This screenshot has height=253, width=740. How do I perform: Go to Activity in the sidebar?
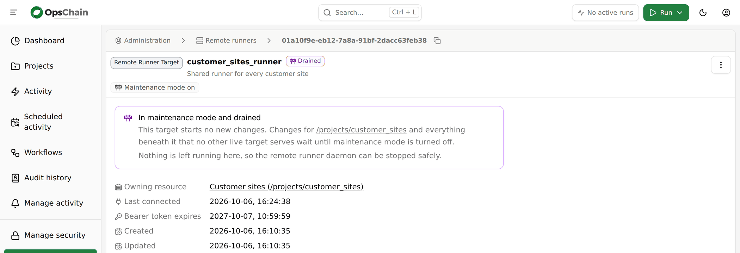click(x=50, y=91)
